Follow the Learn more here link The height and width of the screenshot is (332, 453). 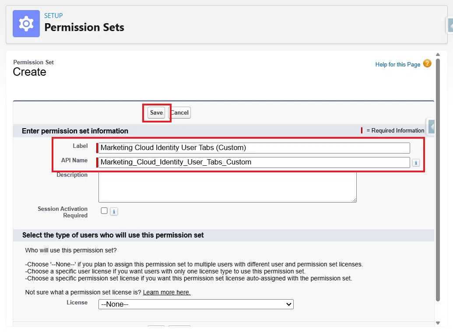[x=167, y=292]
